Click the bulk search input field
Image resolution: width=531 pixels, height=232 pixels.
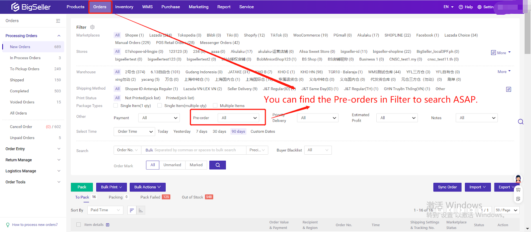tap(194, 150)
